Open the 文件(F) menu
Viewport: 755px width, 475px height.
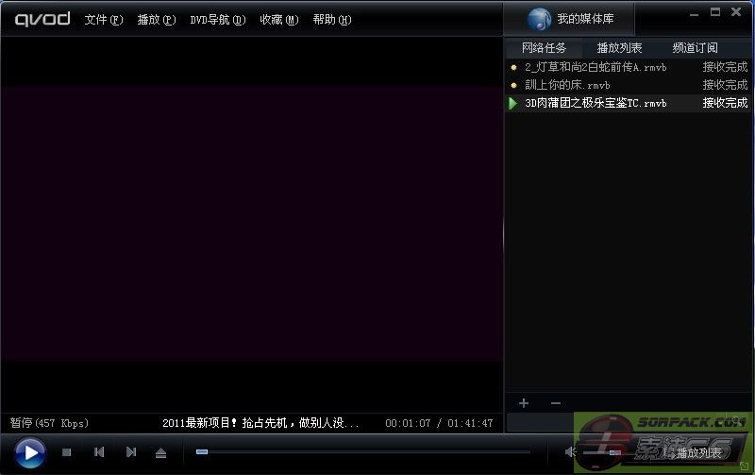(x=104, y=20)
